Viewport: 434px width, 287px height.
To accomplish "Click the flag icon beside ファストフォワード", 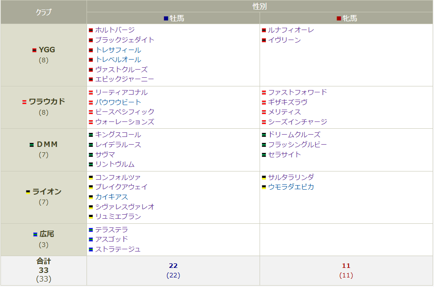I will coord(264,93).
